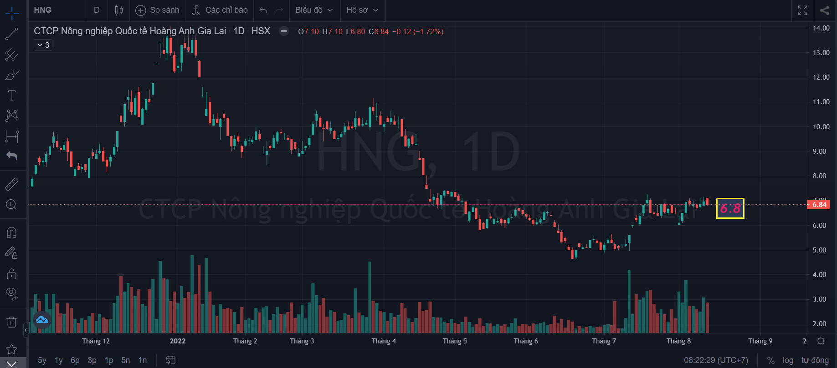Viewport: 837px width, 368px height.
Task: Open Các chỉ báo indicators button
Action: (220, 10)
